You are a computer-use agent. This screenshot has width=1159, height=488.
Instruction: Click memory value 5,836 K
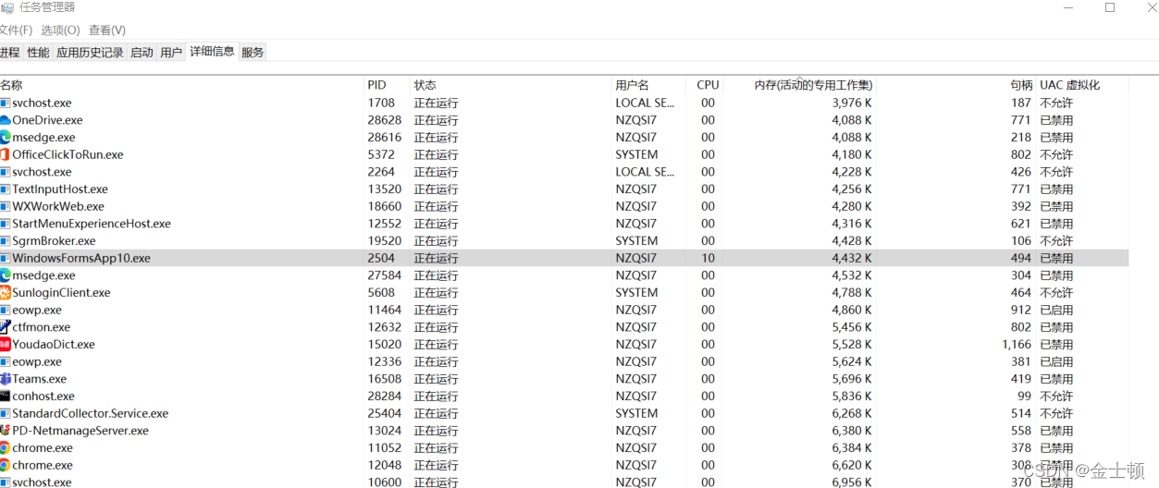(851, 396)
